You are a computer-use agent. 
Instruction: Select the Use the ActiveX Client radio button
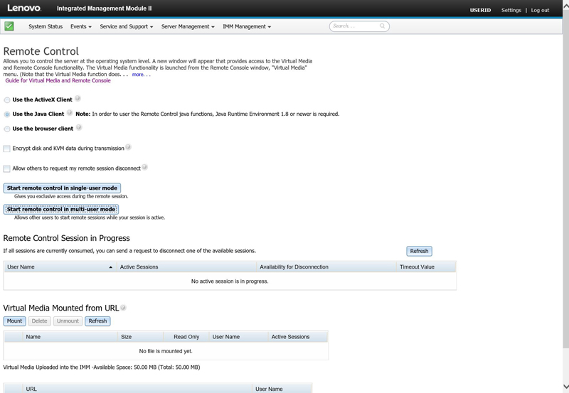tap(7, 100)
